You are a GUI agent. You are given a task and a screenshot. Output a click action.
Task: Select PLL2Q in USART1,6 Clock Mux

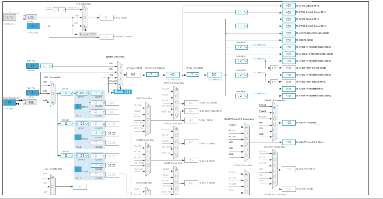[x=275, y=113]
